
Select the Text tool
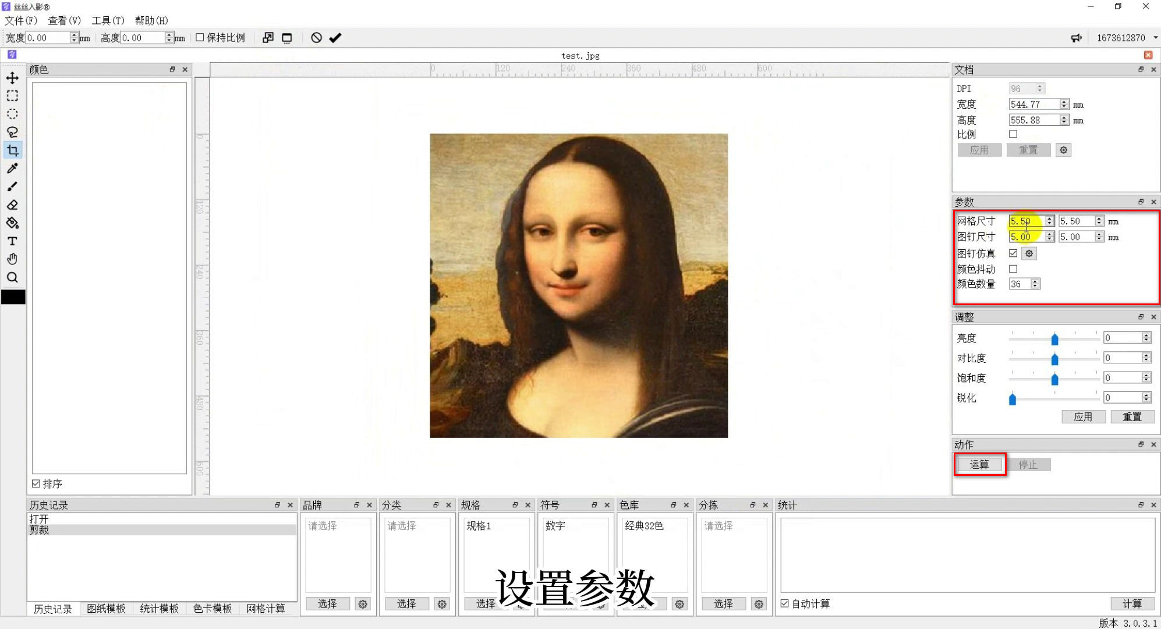point(12,241)
